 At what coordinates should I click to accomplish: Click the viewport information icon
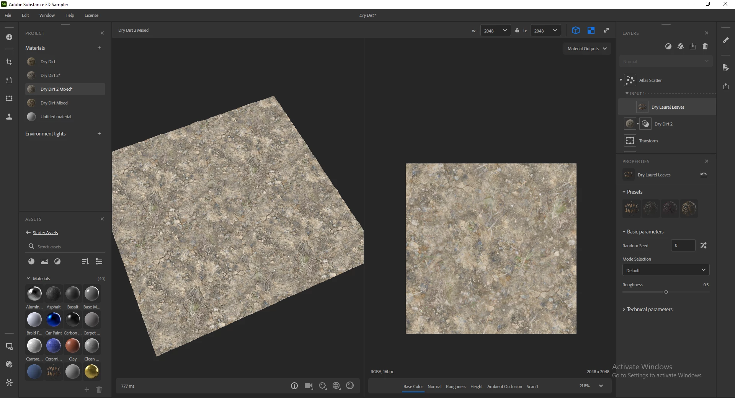click(x=294, y=386)
